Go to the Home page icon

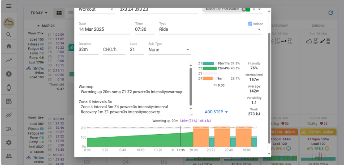9,46
